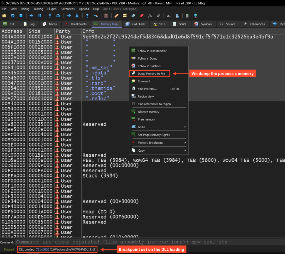Image resolution: width=285 pixels, height=254 pixels.
Task: Click the Run arrow icon in toolbar
Action: coord(31,16)
